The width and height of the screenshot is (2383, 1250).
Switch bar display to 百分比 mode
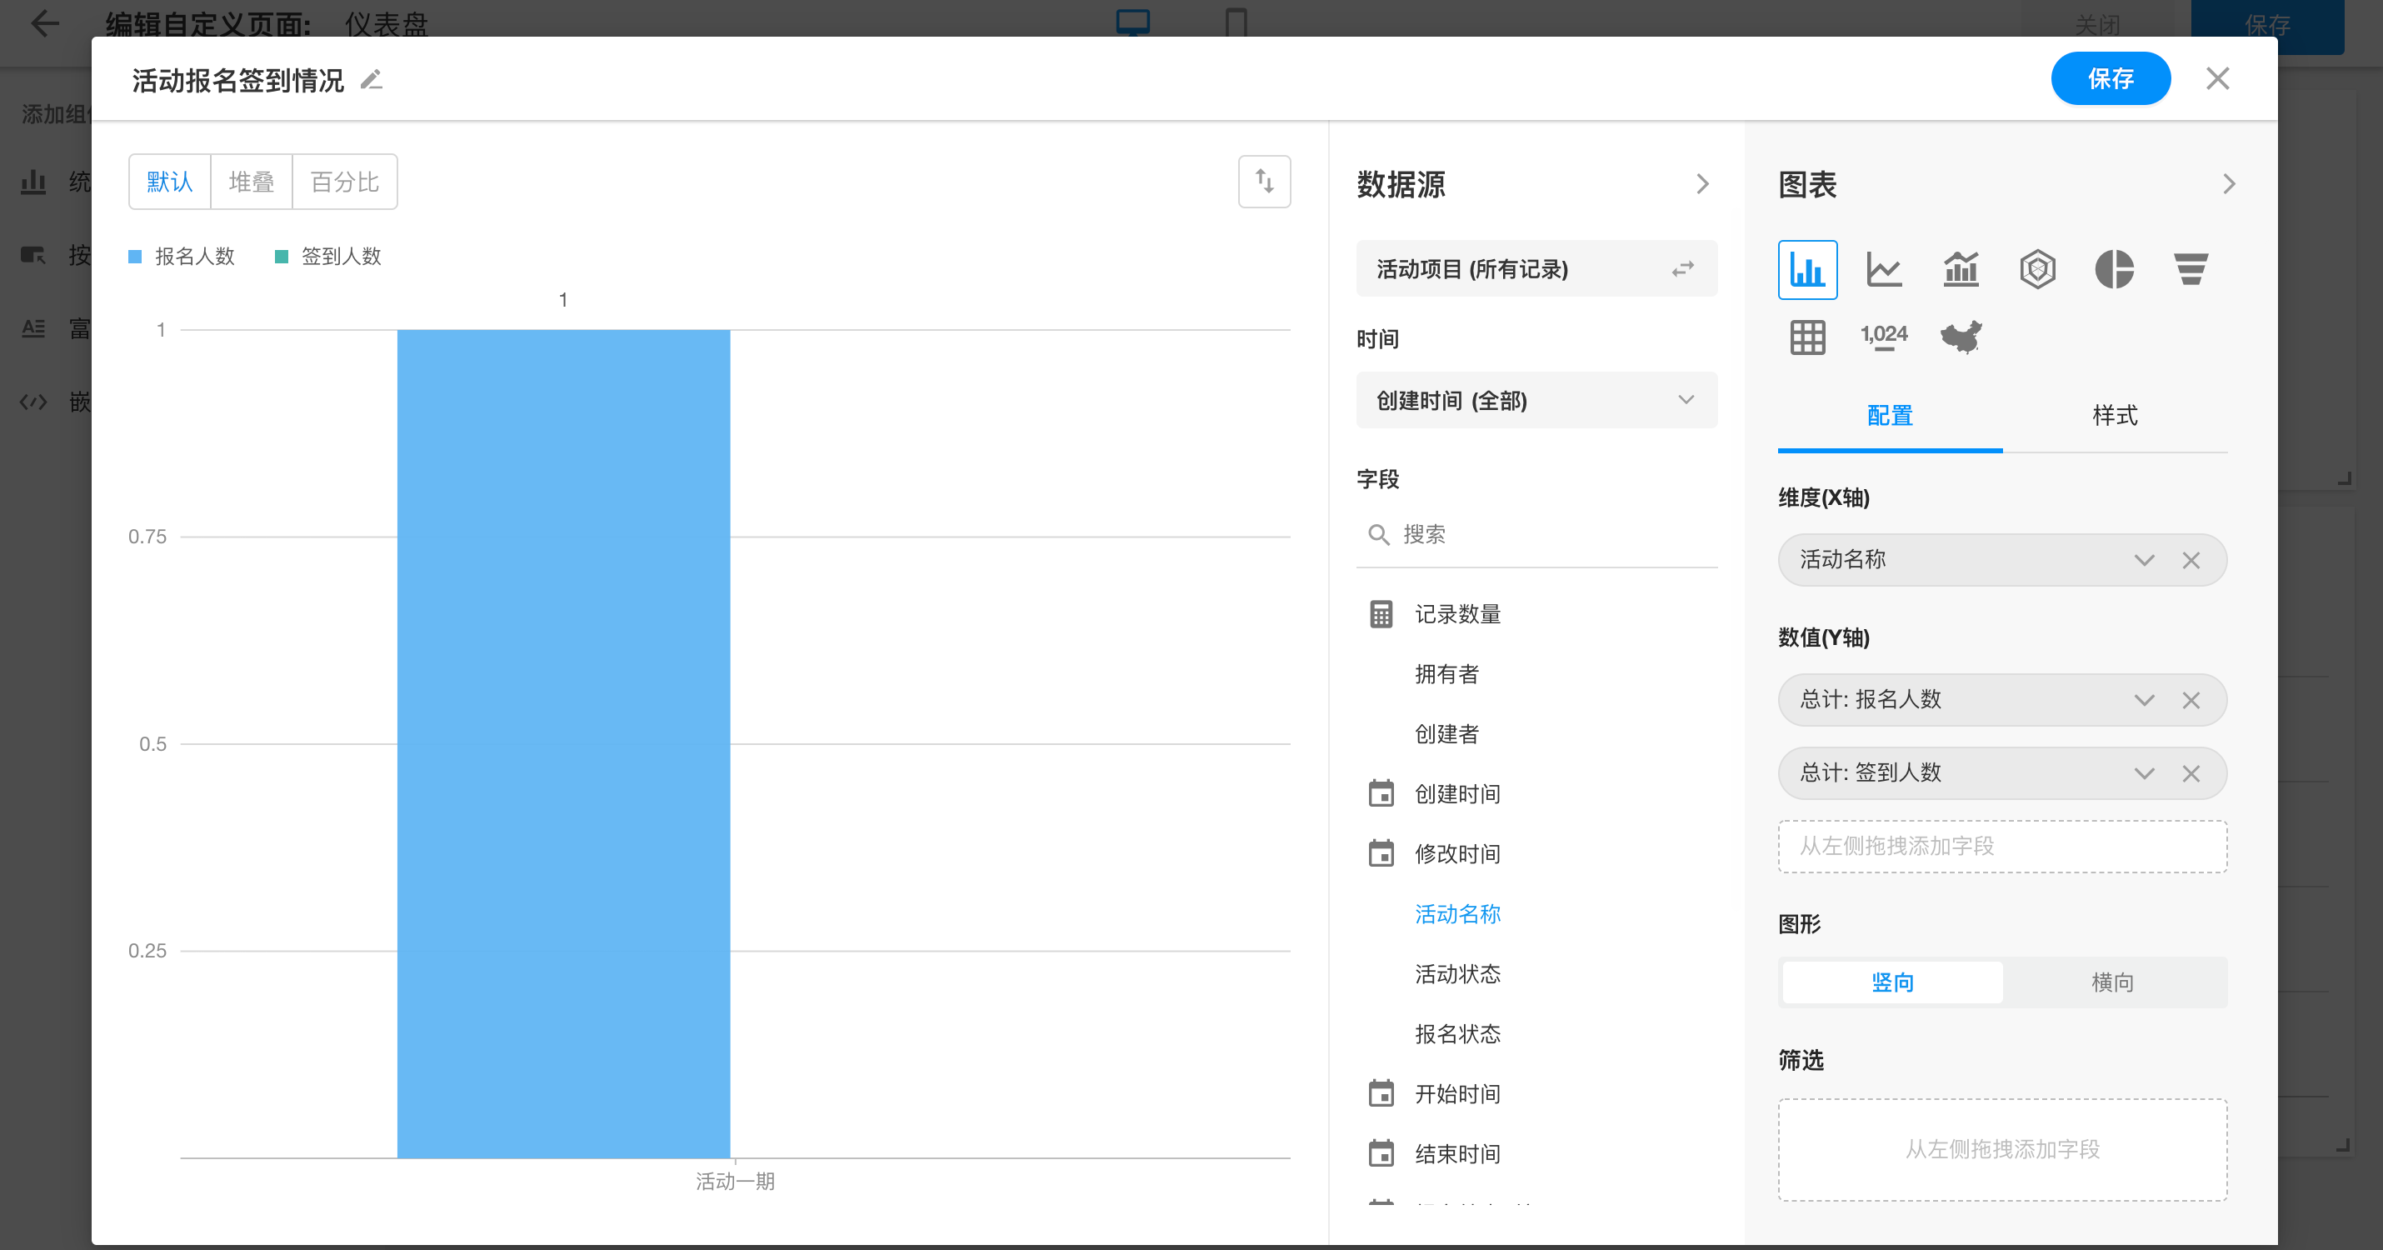pos(344,182)
